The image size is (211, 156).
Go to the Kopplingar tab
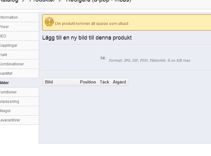9,45
